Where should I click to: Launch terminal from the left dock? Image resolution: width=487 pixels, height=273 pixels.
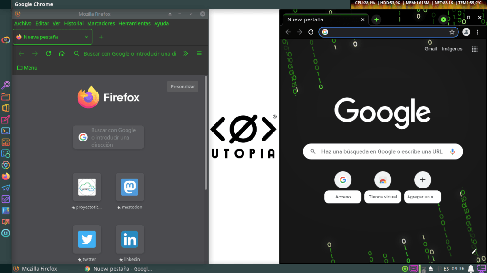[x=6, y=131]
